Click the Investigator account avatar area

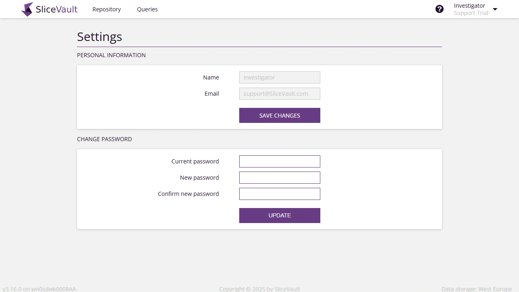[x=470, y=5]
